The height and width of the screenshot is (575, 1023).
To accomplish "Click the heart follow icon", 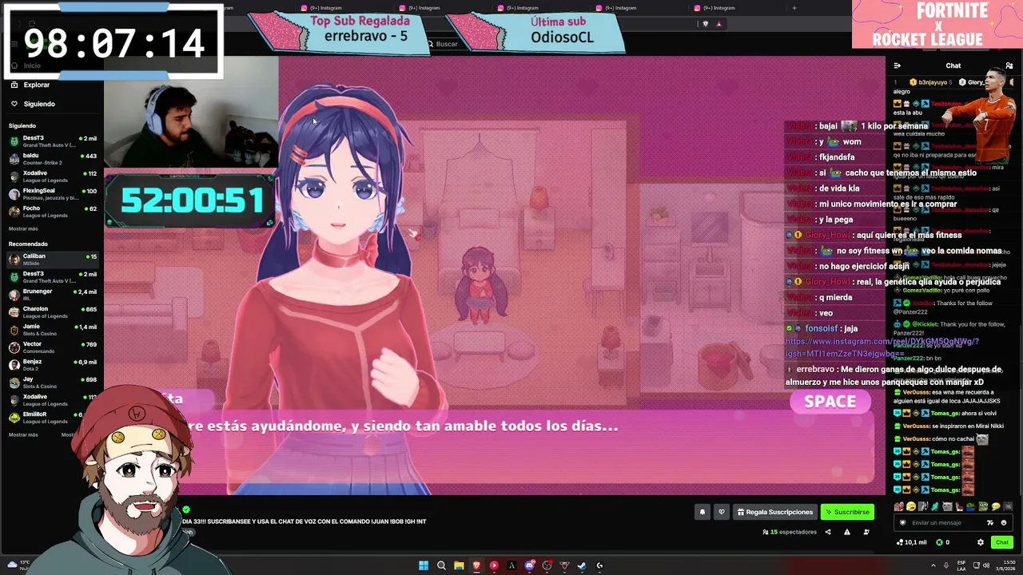I will point(722,512).
